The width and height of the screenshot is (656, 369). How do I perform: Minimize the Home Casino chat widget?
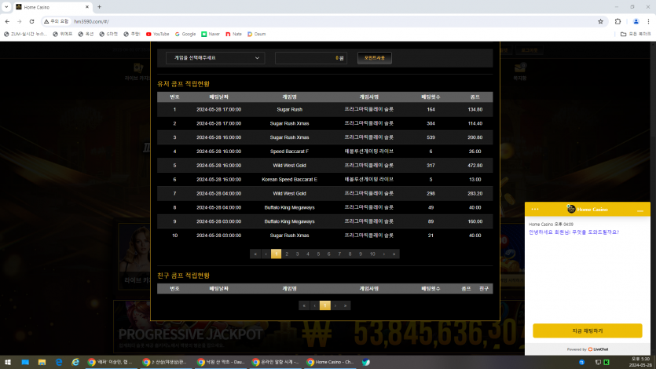[640, 210]
